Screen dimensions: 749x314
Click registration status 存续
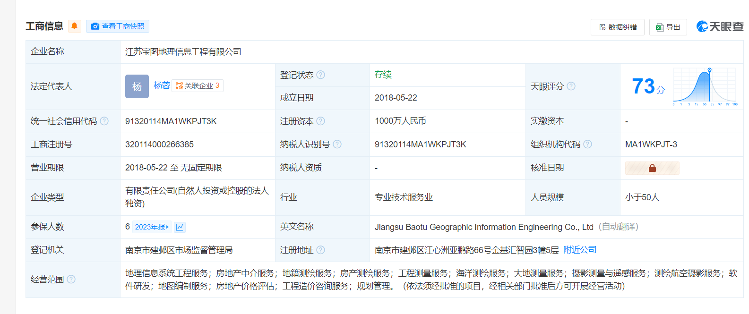pyautogui.click(x=383, y=74)
